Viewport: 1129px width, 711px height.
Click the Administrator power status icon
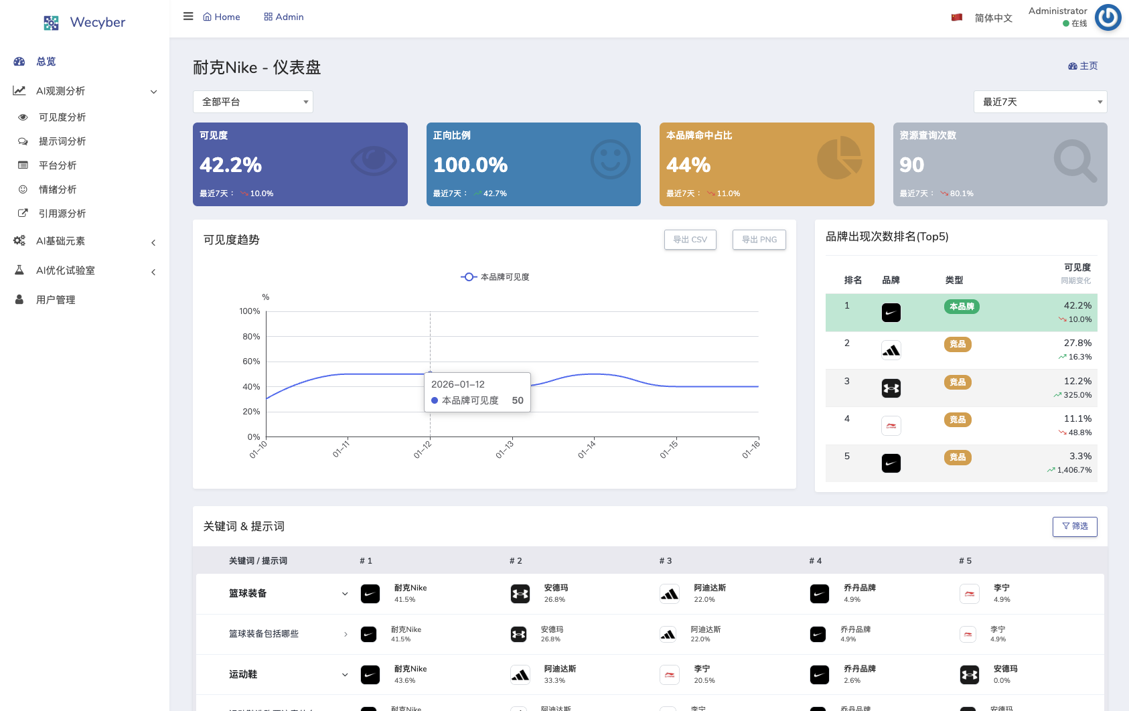click(1108, 17)
